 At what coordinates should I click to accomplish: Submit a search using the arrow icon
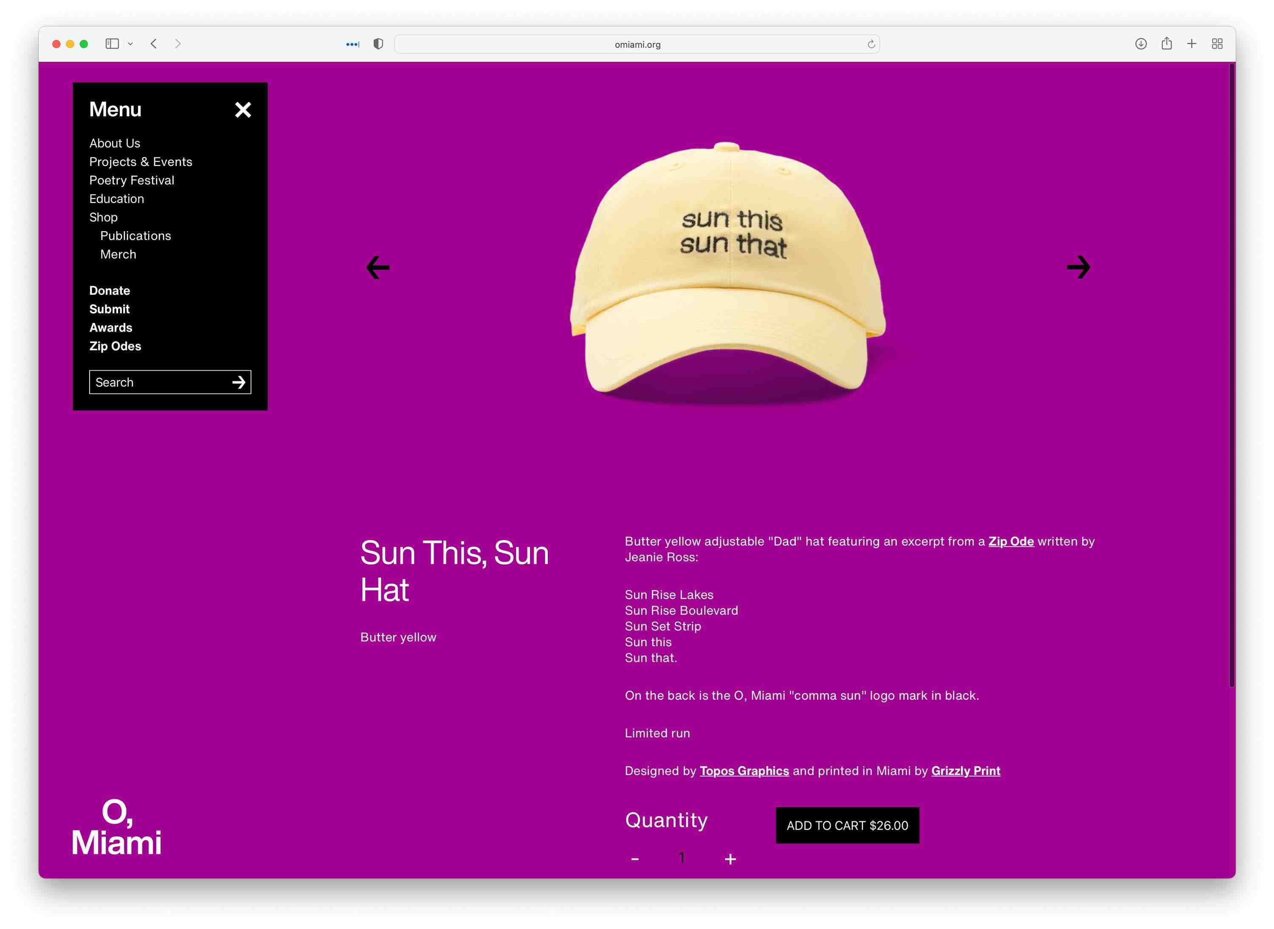240,383
